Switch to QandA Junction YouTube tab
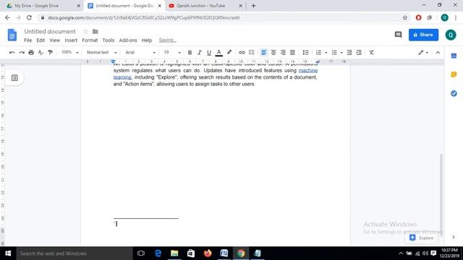Viewport: 463px width, 260px height. (x=205, y=6)
